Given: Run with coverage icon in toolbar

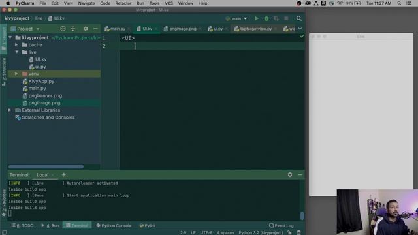Looking at the screenshot, I should click(276, 18).
